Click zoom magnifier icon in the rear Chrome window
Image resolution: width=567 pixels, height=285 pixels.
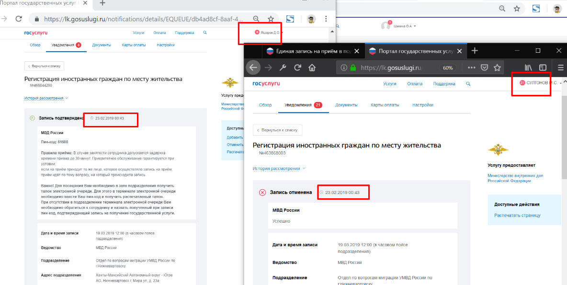[x=502, y=9]
